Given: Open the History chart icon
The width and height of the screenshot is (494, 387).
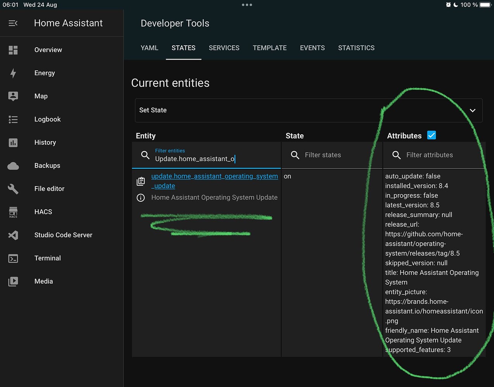Looking at the screenshot, I should (13, 142).
